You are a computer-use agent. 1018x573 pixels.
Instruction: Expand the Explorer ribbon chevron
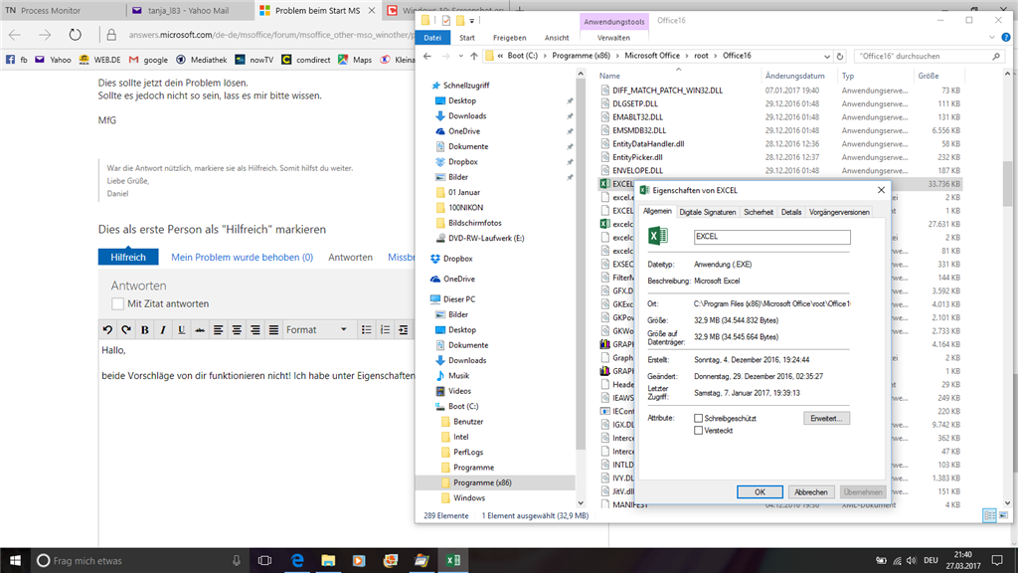click(x=991, y=38)
